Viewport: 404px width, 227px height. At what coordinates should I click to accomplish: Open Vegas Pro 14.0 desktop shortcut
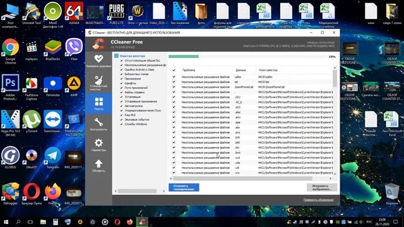click(10, 123)
